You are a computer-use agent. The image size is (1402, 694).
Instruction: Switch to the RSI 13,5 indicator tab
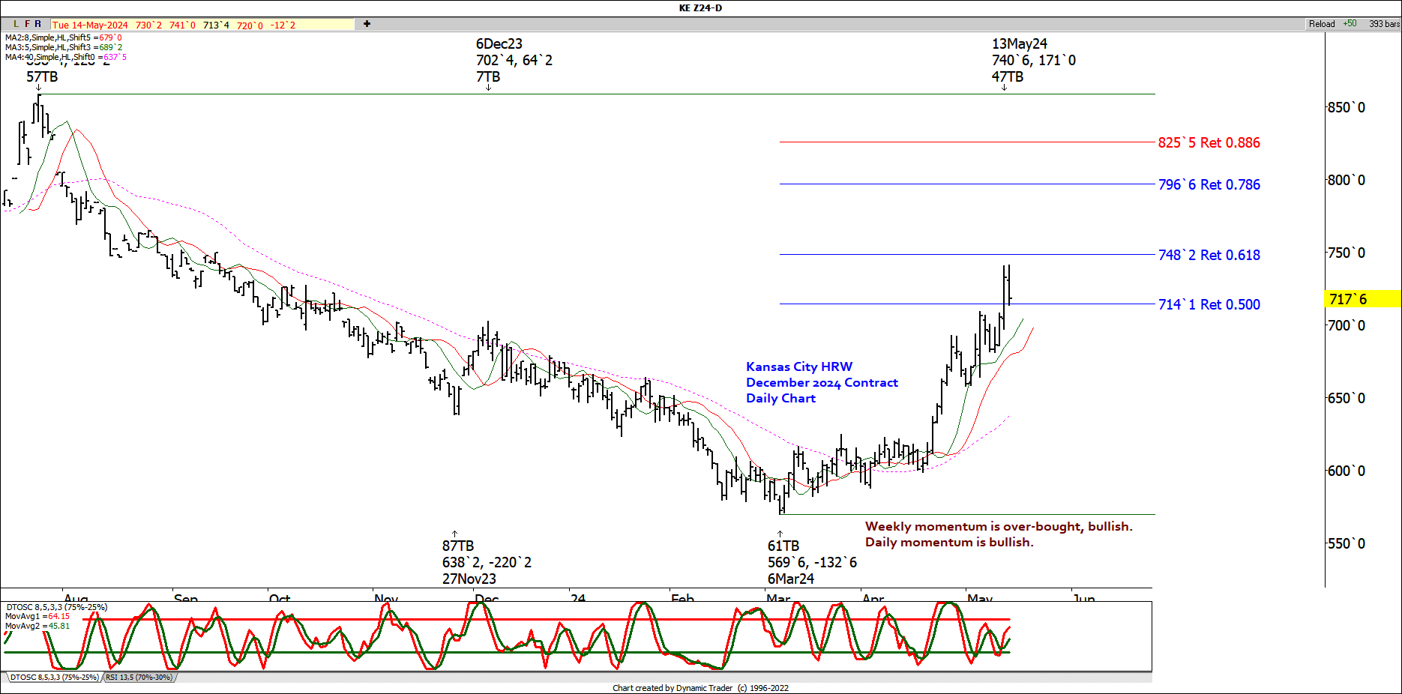click(x=139, y=678)
